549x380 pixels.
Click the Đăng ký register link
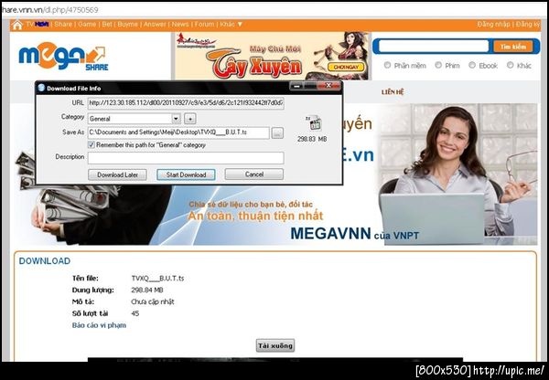click(x=527, y=24)
